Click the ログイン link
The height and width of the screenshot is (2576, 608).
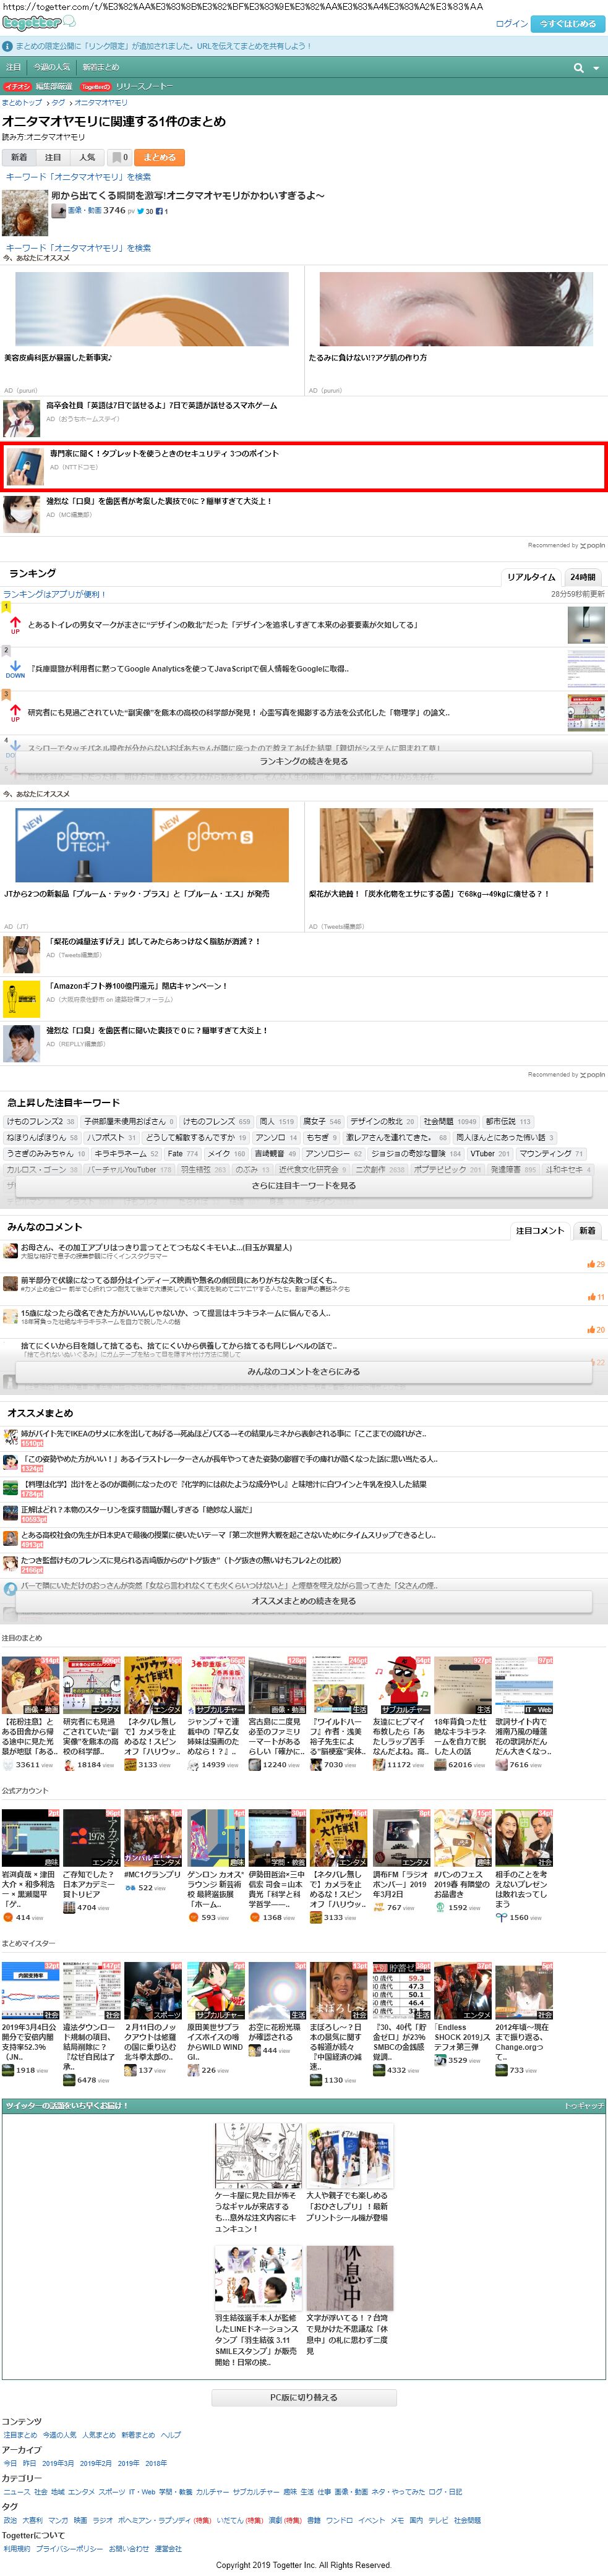pyautogui.click(x=511, y=23)
